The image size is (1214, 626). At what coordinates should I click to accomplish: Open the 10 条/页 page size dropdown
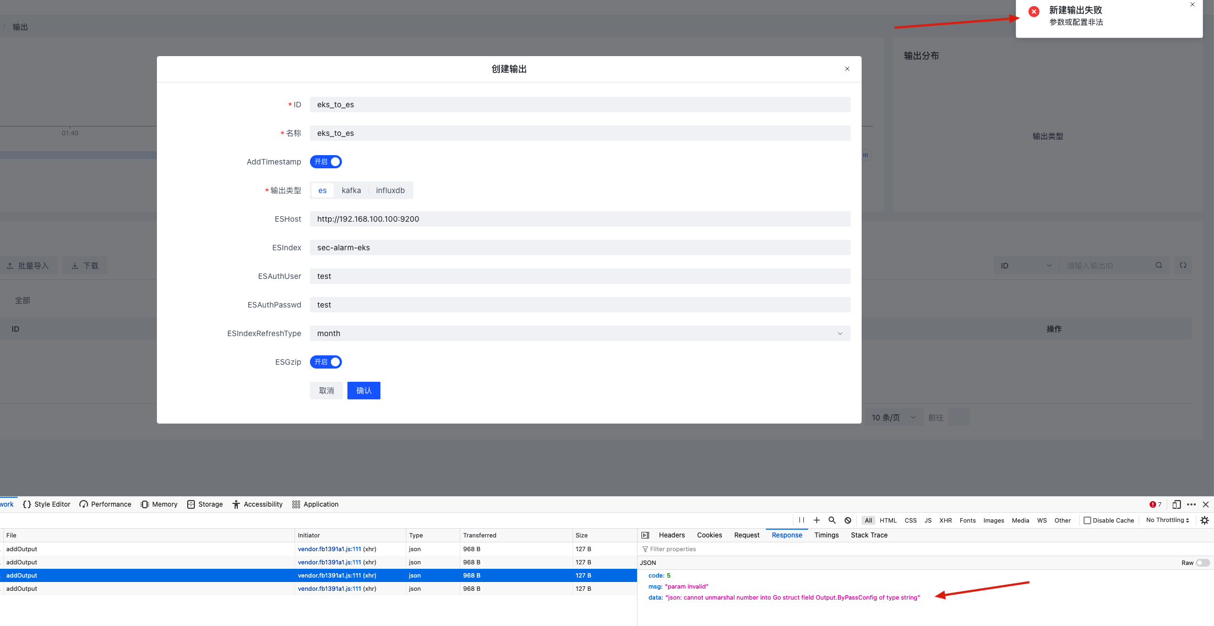click(x=894, y=418)
